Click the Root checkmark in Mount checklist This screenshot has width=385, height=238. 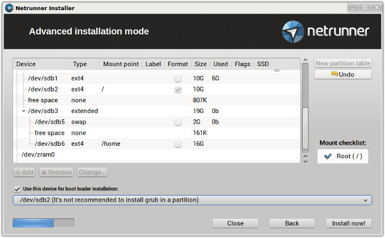328,157
